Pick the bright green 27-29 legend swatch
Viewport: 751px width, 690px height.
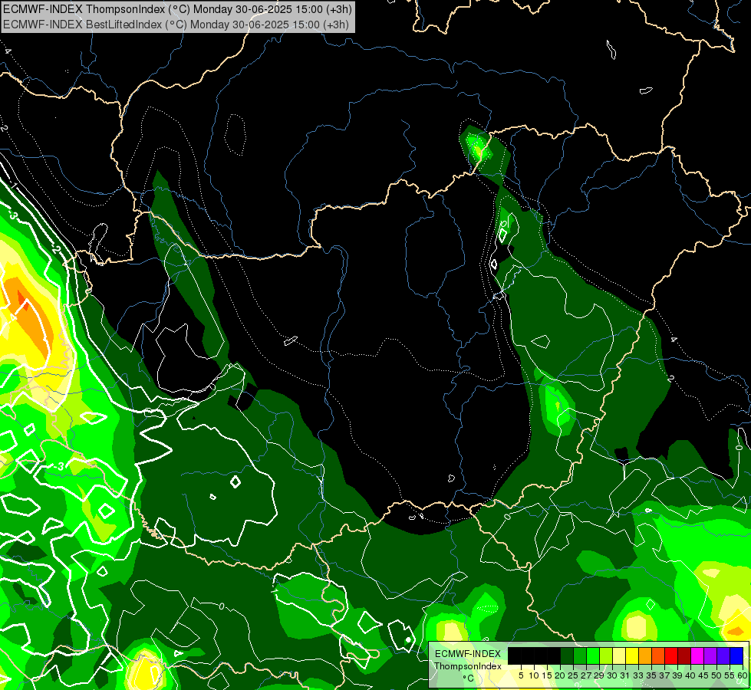pos(593,656)
